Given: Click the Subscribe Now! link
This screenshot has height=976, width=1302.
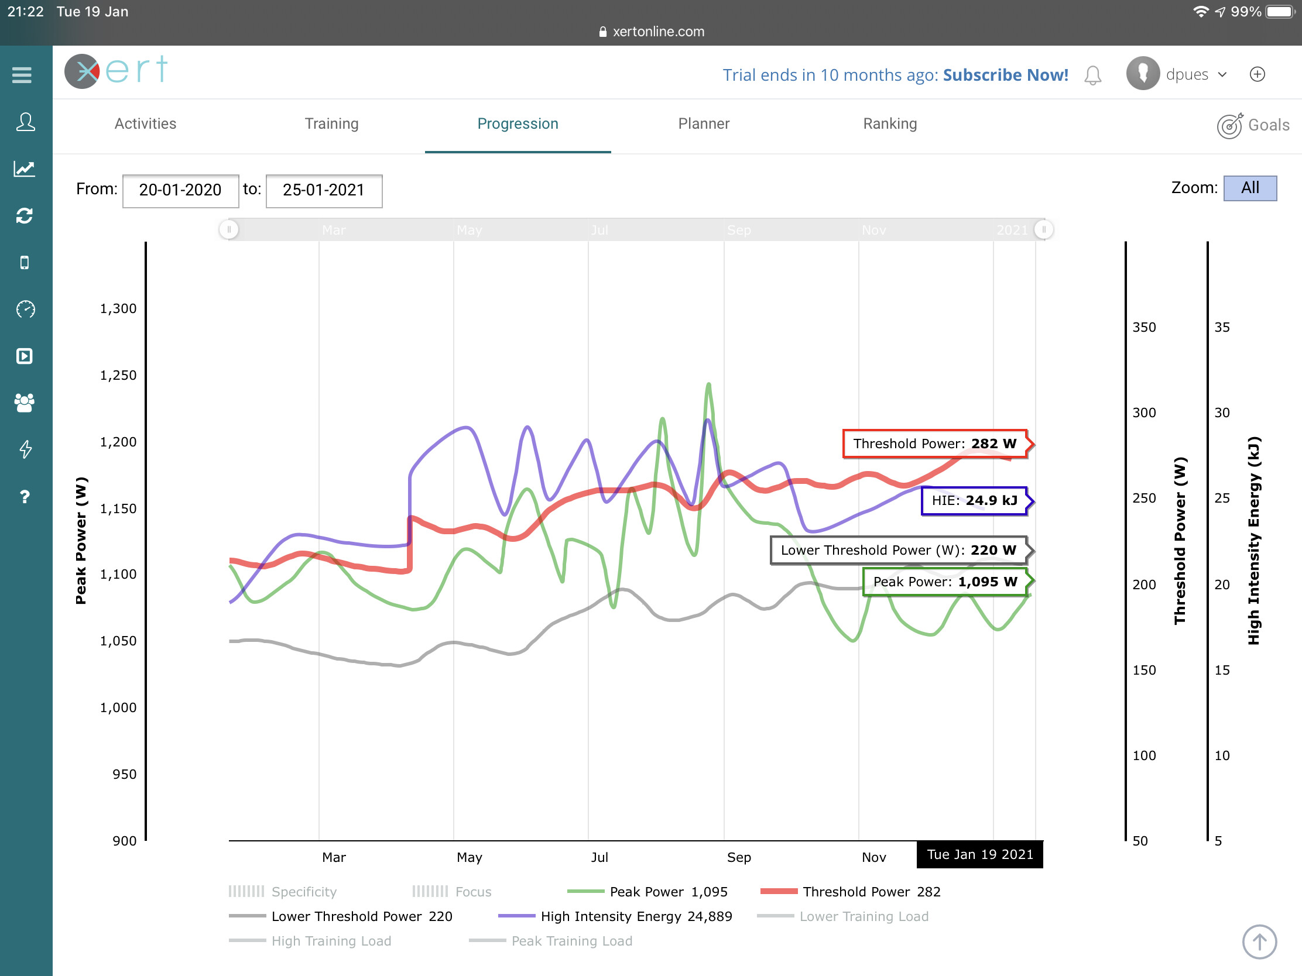Looking at the screenshot, I should tap(1005, 75).
